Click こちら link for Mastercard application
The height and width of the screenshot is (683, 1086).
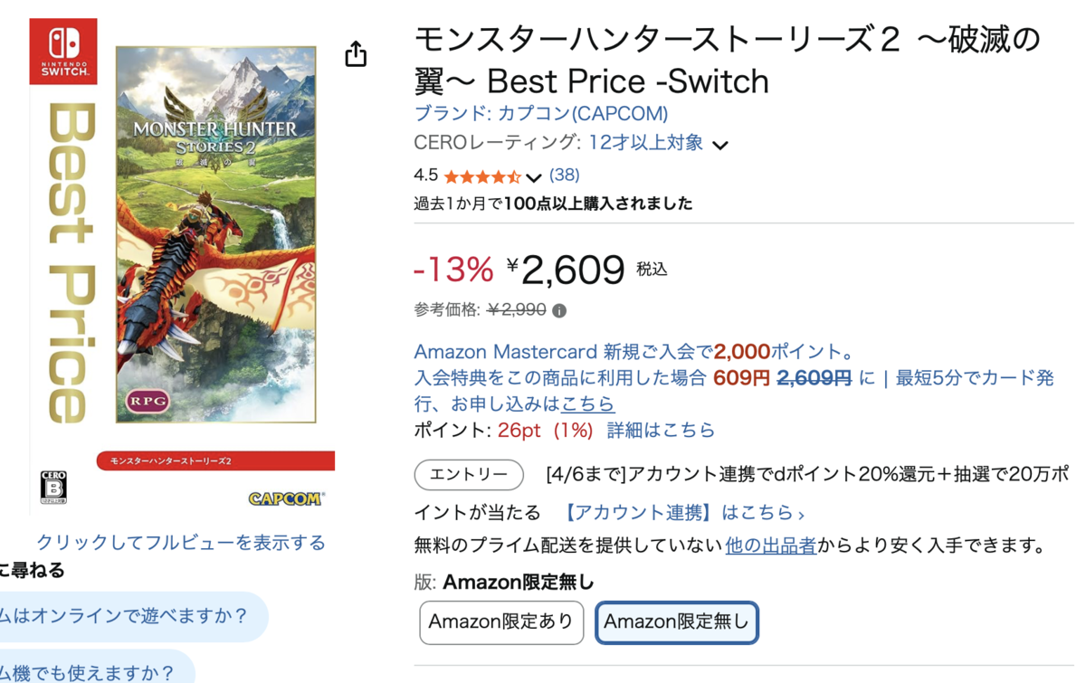coord(587,403)
